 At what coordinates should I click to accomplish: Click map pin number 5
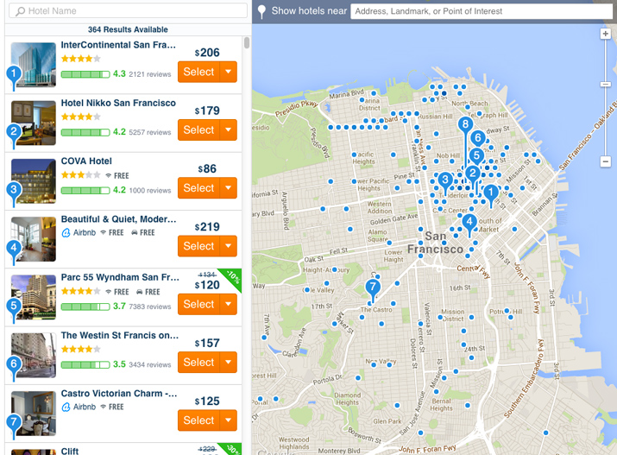coord(476,155)
